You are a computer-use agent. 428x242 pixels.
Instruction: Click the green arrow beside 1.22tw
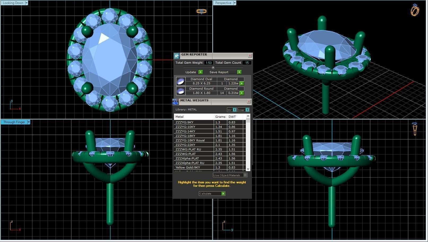tap(242, 83)
